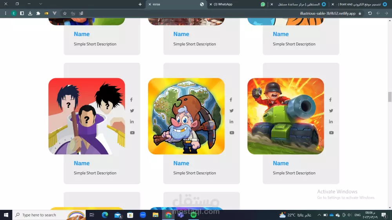This screenshot has width=392, height=220.
Task: Open Facebook link on bearded miner card
Action: pyautogui.click(x=231, y=100)
